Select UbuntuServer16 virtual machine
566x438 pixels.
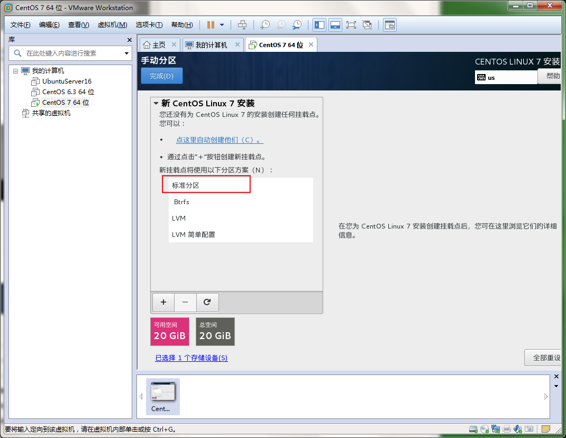coord(67,81)
